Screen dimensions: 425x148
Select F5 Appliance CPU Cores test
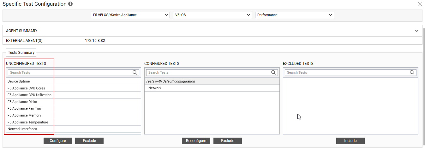[x=26, y=88]
